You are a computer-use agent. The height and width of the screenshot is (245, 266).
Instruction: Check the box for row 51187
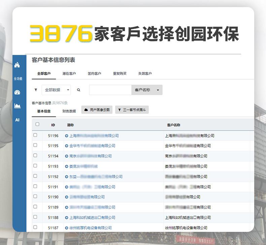tap(35, 227)
